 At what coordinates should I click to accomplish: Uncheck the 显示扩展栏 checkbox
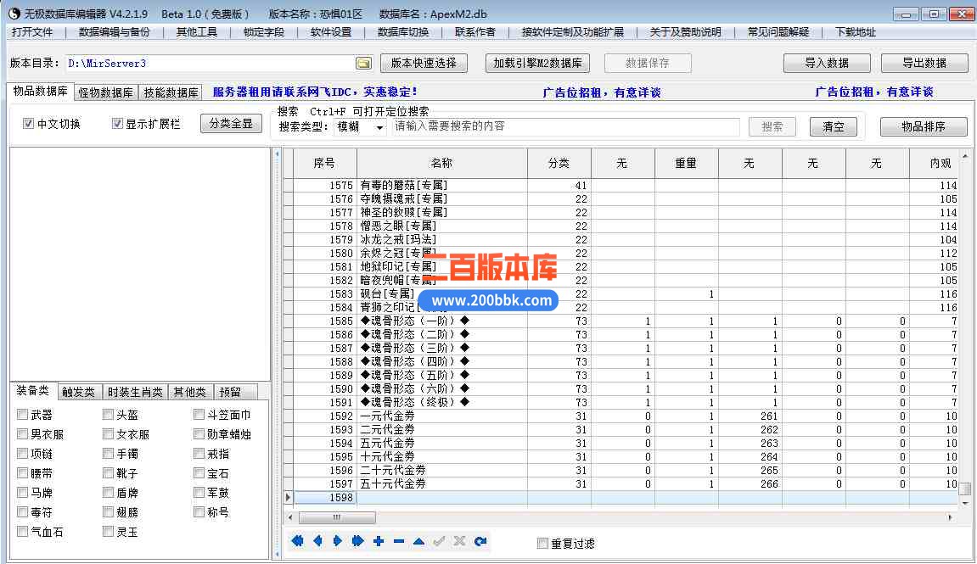click(116, 123)
